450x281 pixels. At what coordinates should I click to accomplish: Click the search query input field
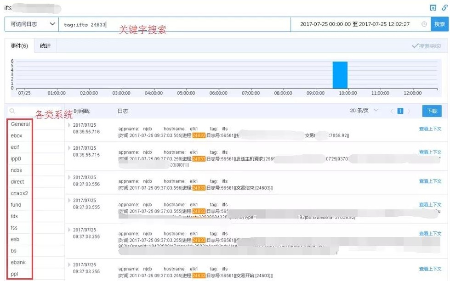175,24
